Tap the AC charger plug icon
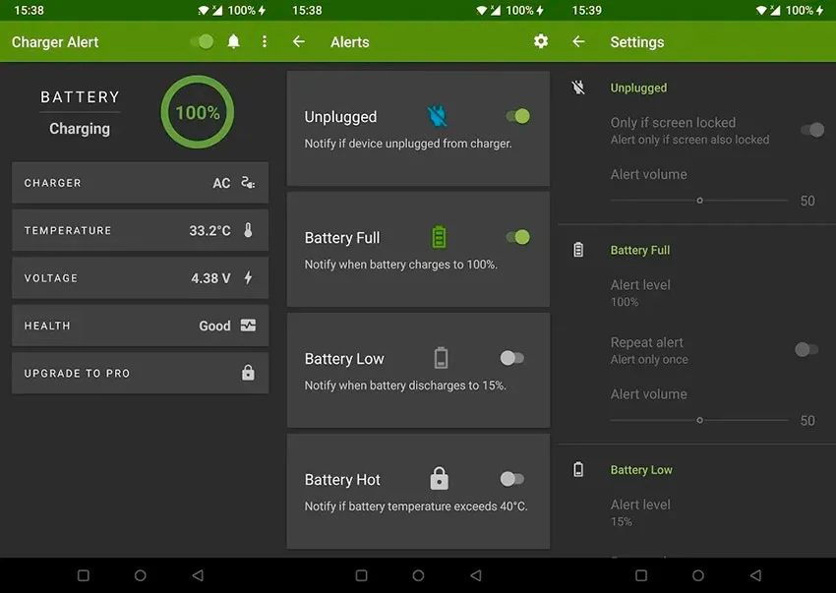 pos(248,183)
